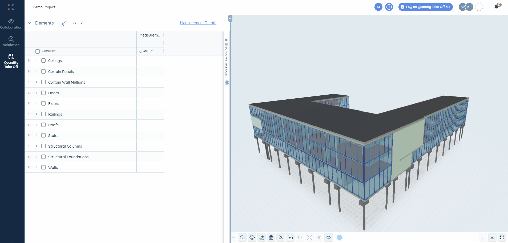Click the crosshair target tool
508x243 pixels.
pos(300,237)
